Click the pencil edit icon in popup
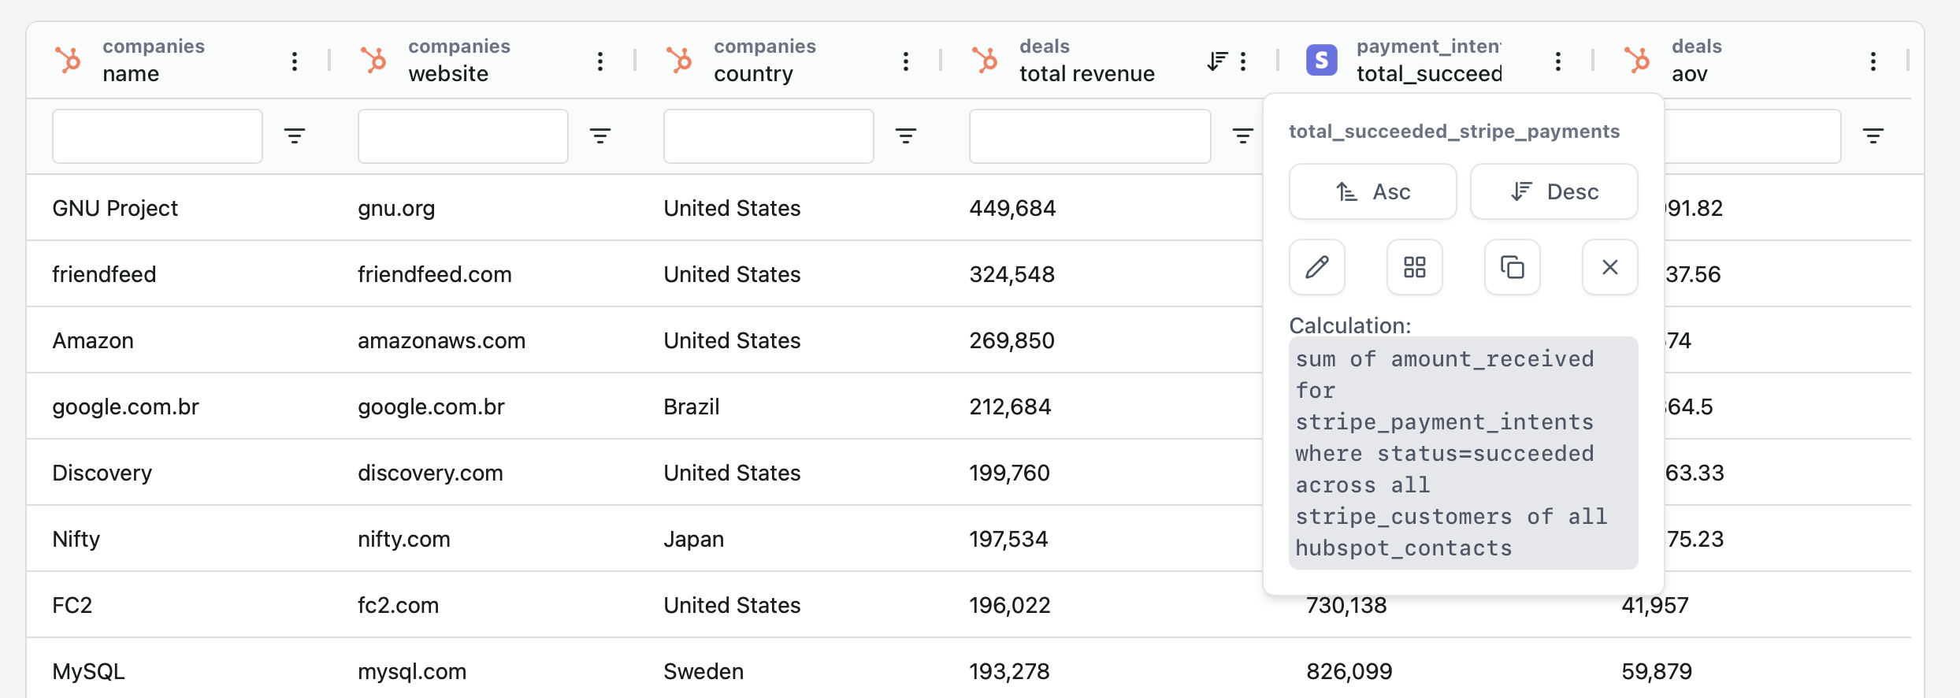This screenshot has height=698, width=1960. [1316, 267]
